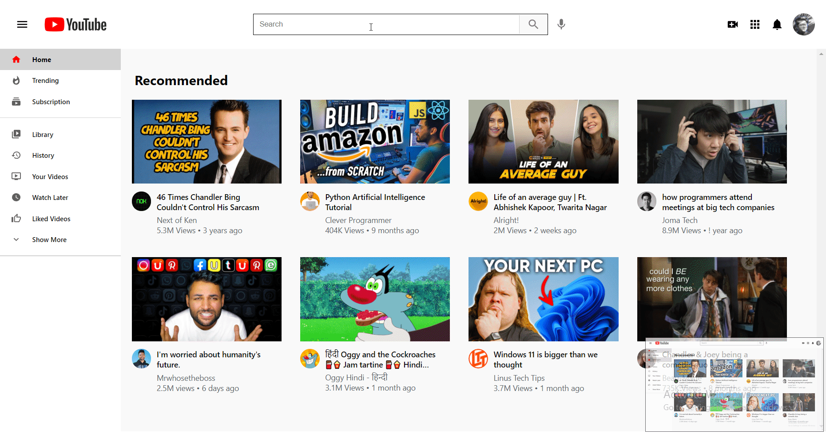Open Alright! channel avatar
826x434 pixels.
tap(478, 201)
